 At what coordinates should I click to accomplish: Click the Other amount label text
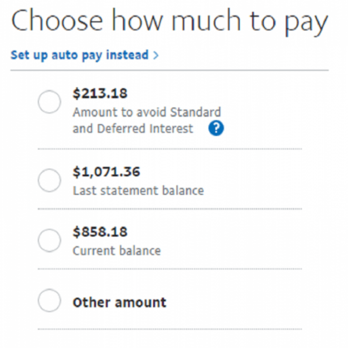click(x=119, y=301)
